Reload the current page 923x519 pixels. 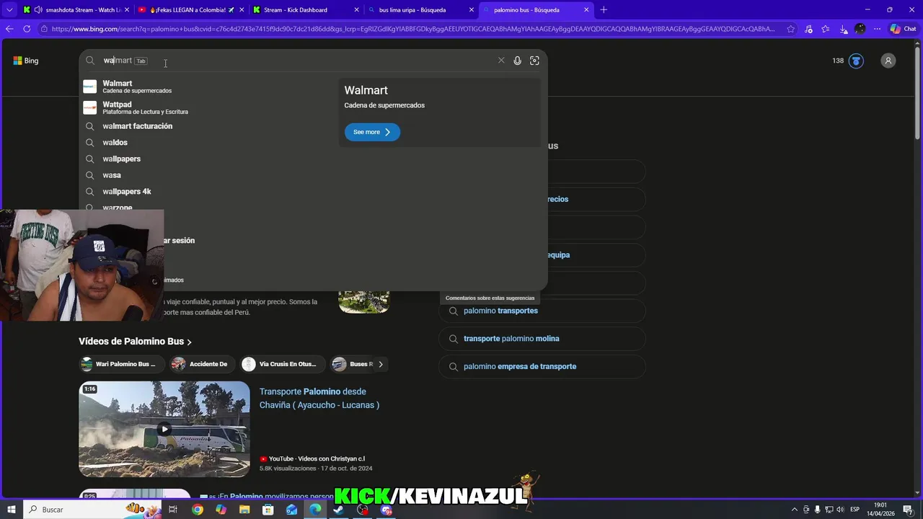tap(27, 29)
